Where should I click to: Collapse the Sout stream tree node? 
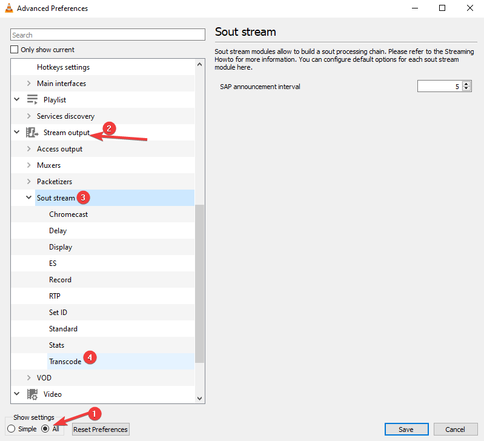click(28, 197)
